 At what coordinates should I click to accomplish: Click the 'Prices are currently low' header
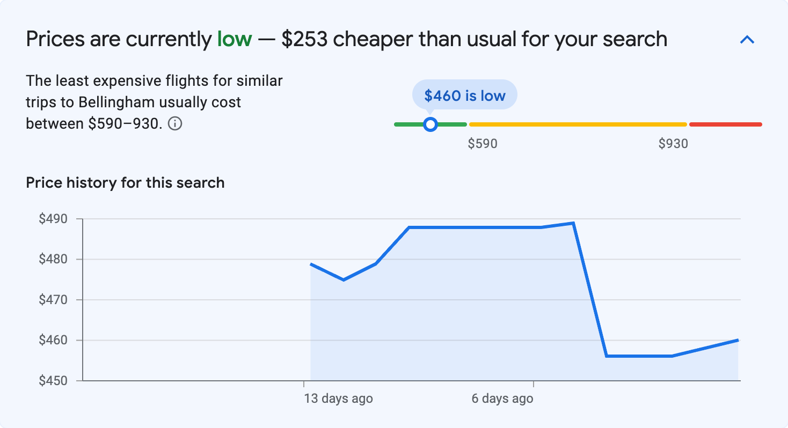[x=346, y=39]
